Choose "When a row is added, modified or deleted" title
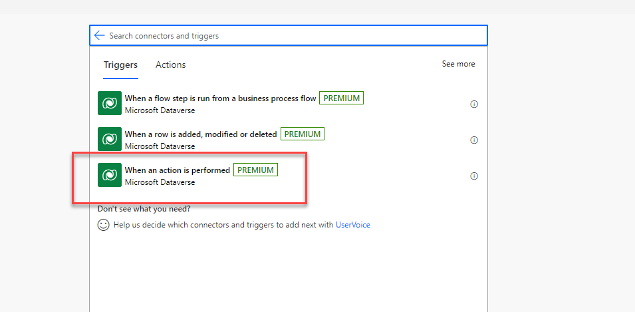 tap(200, 134)
